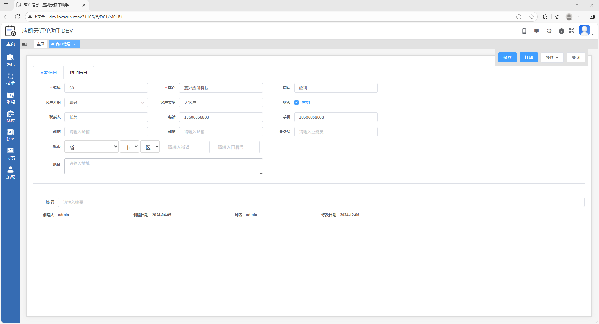The height and width of the screenshot is (324, 599).
Task: Bookmark this page with star icon
Action: (x=532, y=17)
